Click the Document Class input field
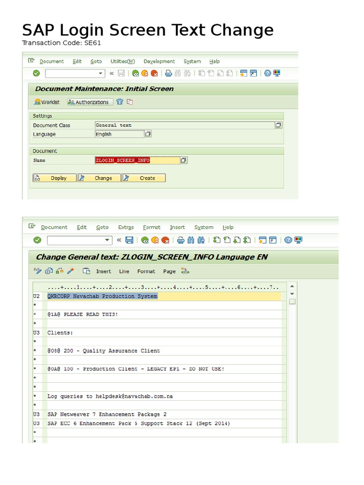Screen dimensions: 364x485 coord(185,125)
